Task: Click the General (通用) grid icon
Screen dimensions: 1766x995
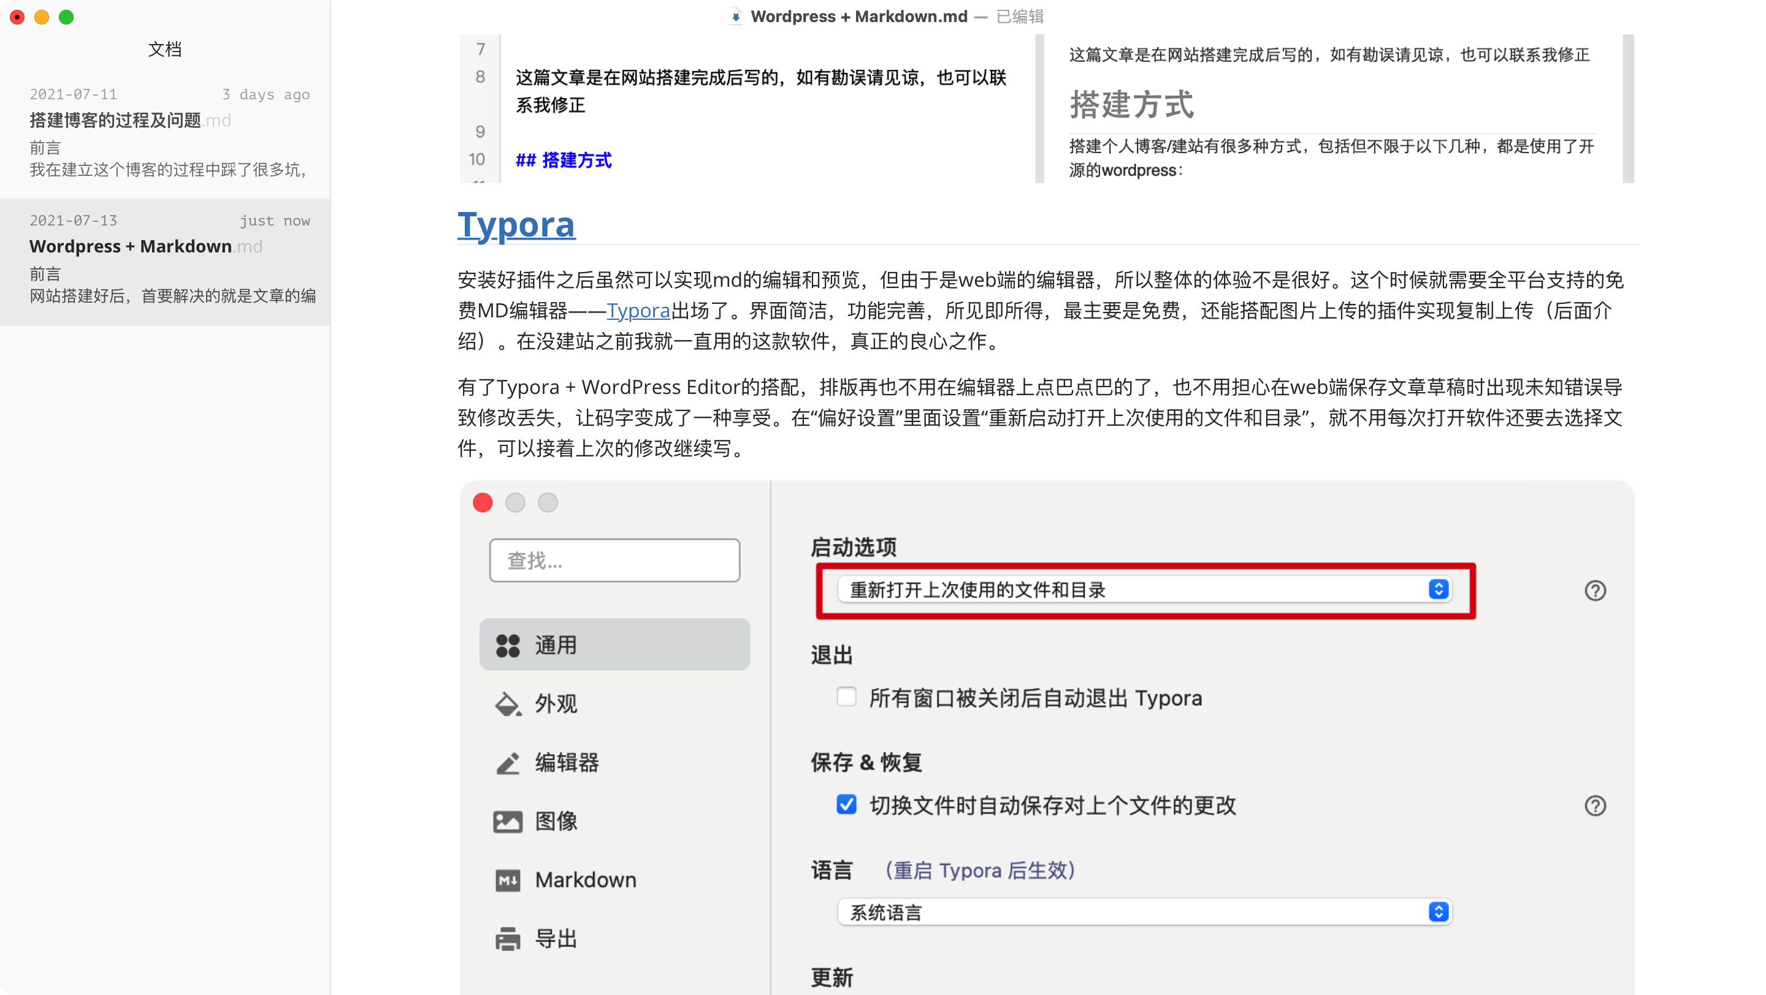Action: (507, 645)
